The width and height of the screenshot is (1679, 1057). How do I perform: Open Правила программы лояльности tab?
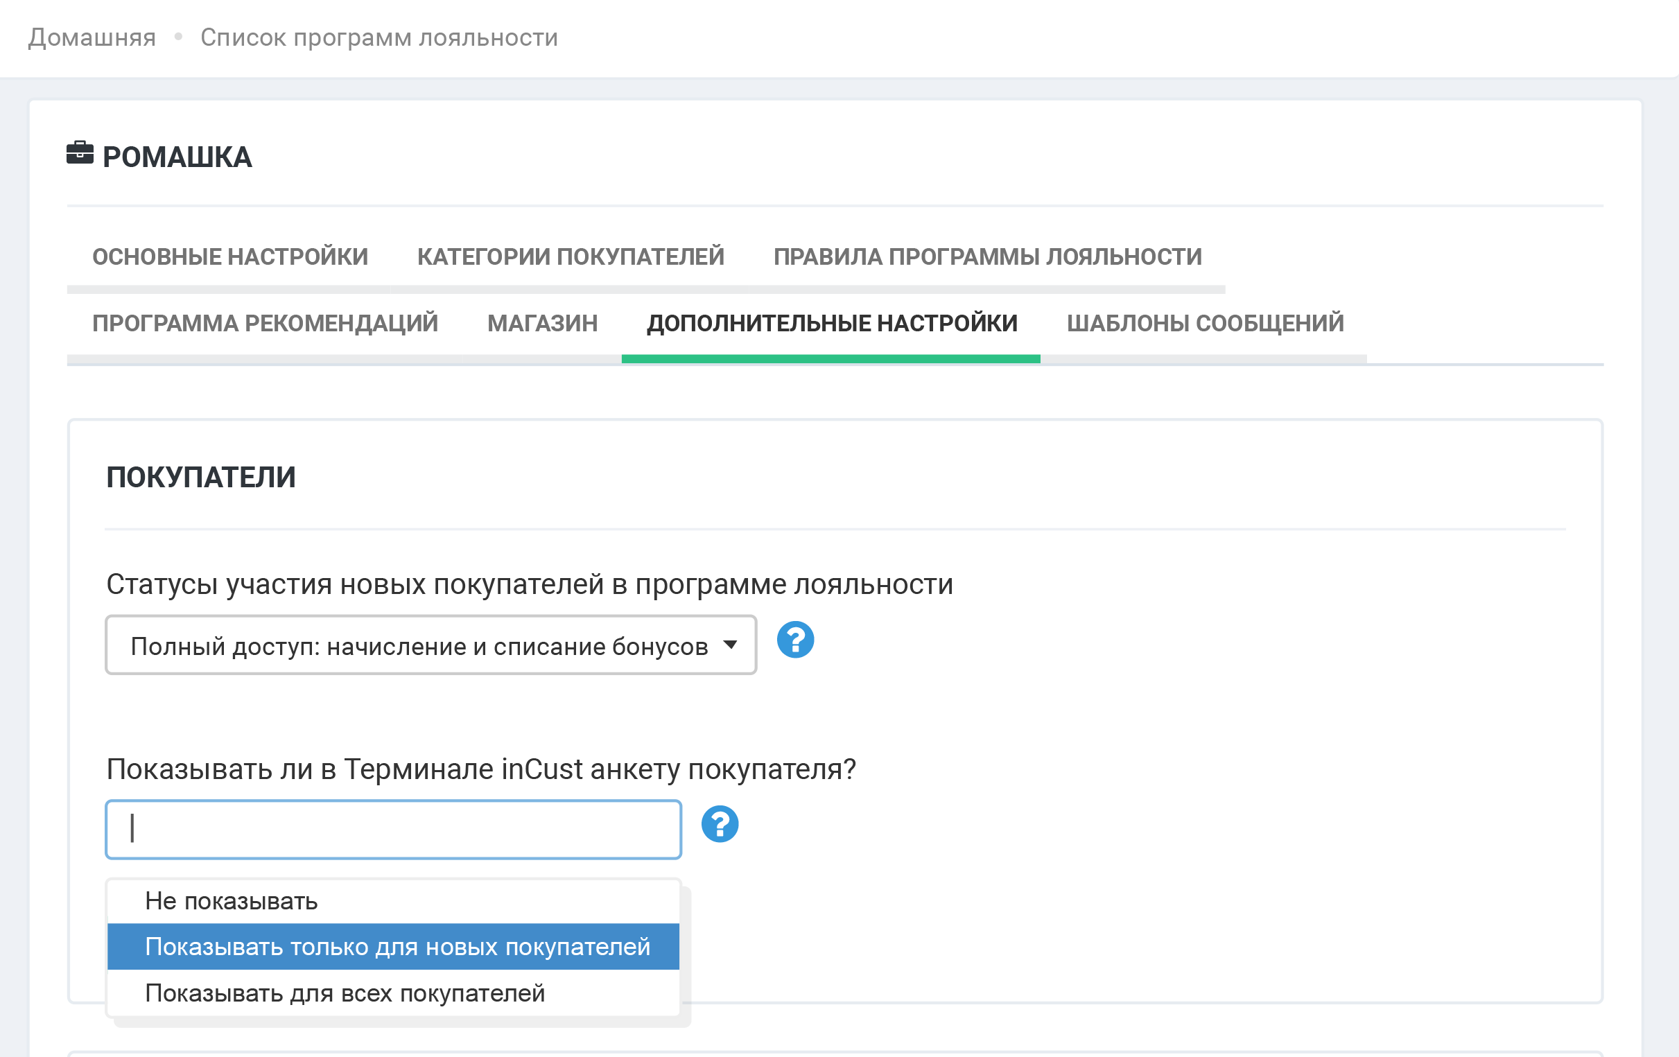[x=987, y=256]
